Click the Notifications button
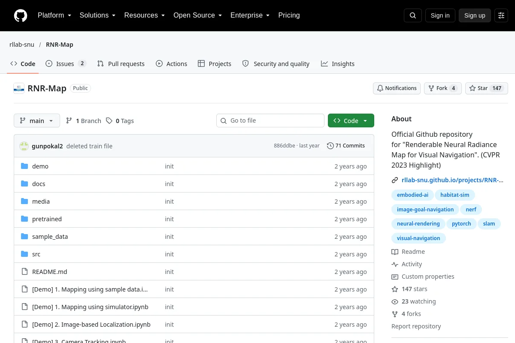Viewport: 515px width, 343px height. (x=397, y=88)
